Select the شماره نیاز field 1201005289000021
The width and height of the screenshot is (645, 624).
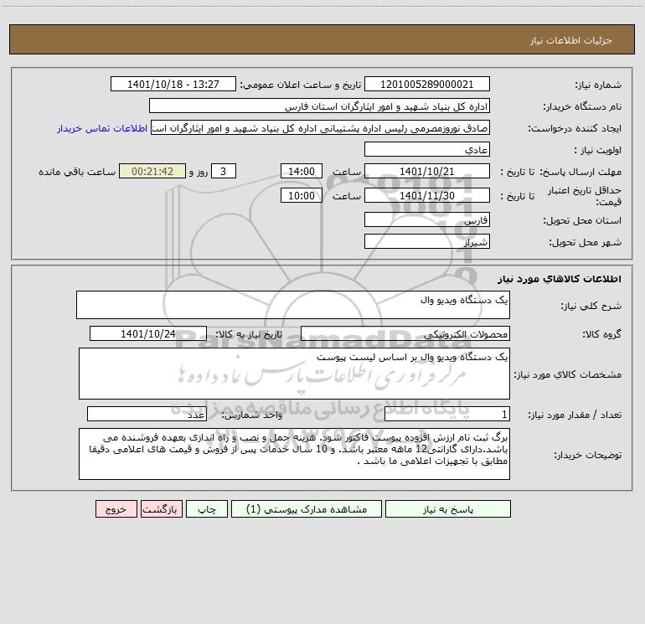coord(427,84)
